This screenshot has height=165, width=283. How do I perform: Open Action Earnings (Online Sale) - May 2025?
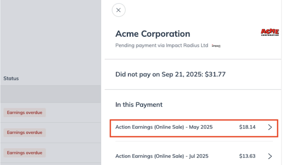pos(164,127)
